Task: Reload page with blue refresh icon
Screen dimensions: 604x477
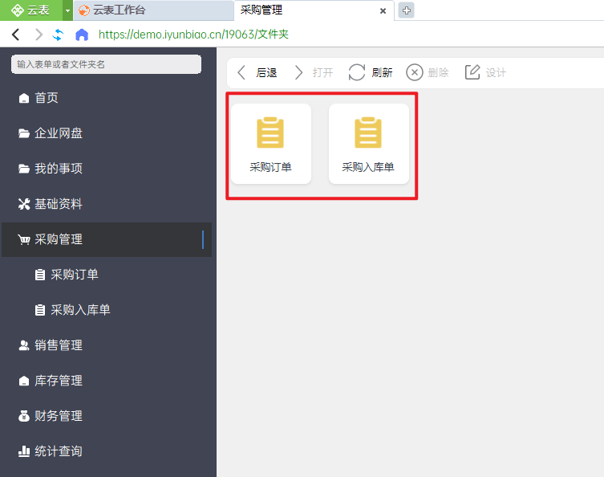Action: 59,35
